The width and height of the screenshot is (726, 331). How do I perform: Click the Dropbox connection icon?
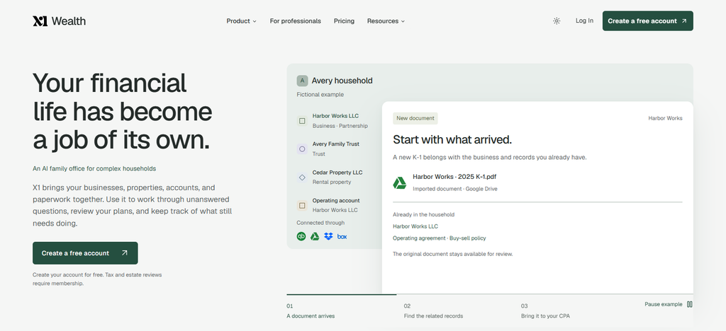coord(328,236)
